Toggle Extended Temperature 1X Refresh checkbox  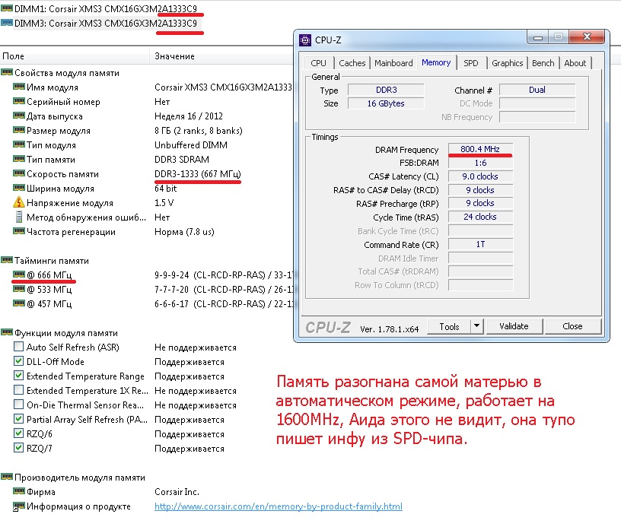tap(18, 390)
